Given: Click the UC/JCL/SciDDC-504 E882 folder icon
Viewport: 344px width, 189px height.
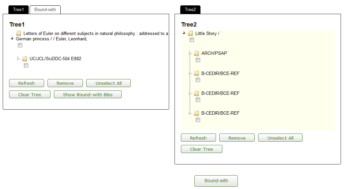Looking at the screenshot, I should 25,59.
